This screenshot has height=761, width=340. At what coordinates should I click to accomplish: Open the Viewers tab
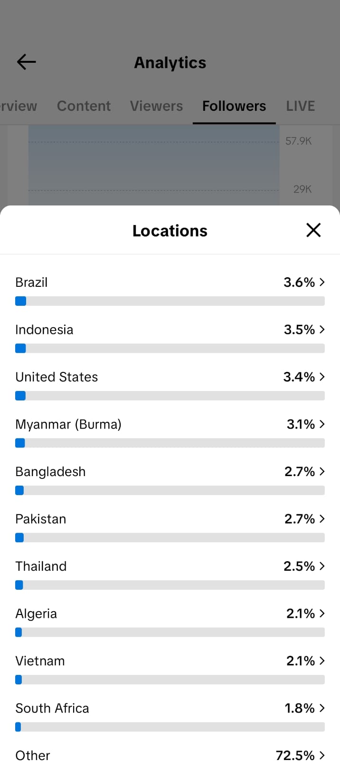pos(156,106)
